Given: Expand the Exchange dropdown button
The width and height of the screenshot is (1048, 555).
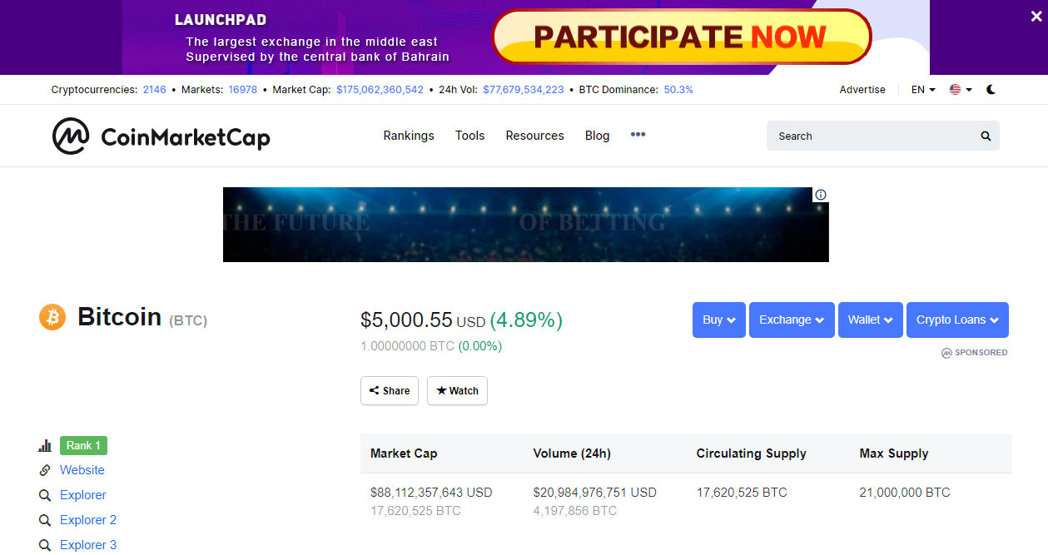Looking at the screenshot, I should tap(792, 320).
